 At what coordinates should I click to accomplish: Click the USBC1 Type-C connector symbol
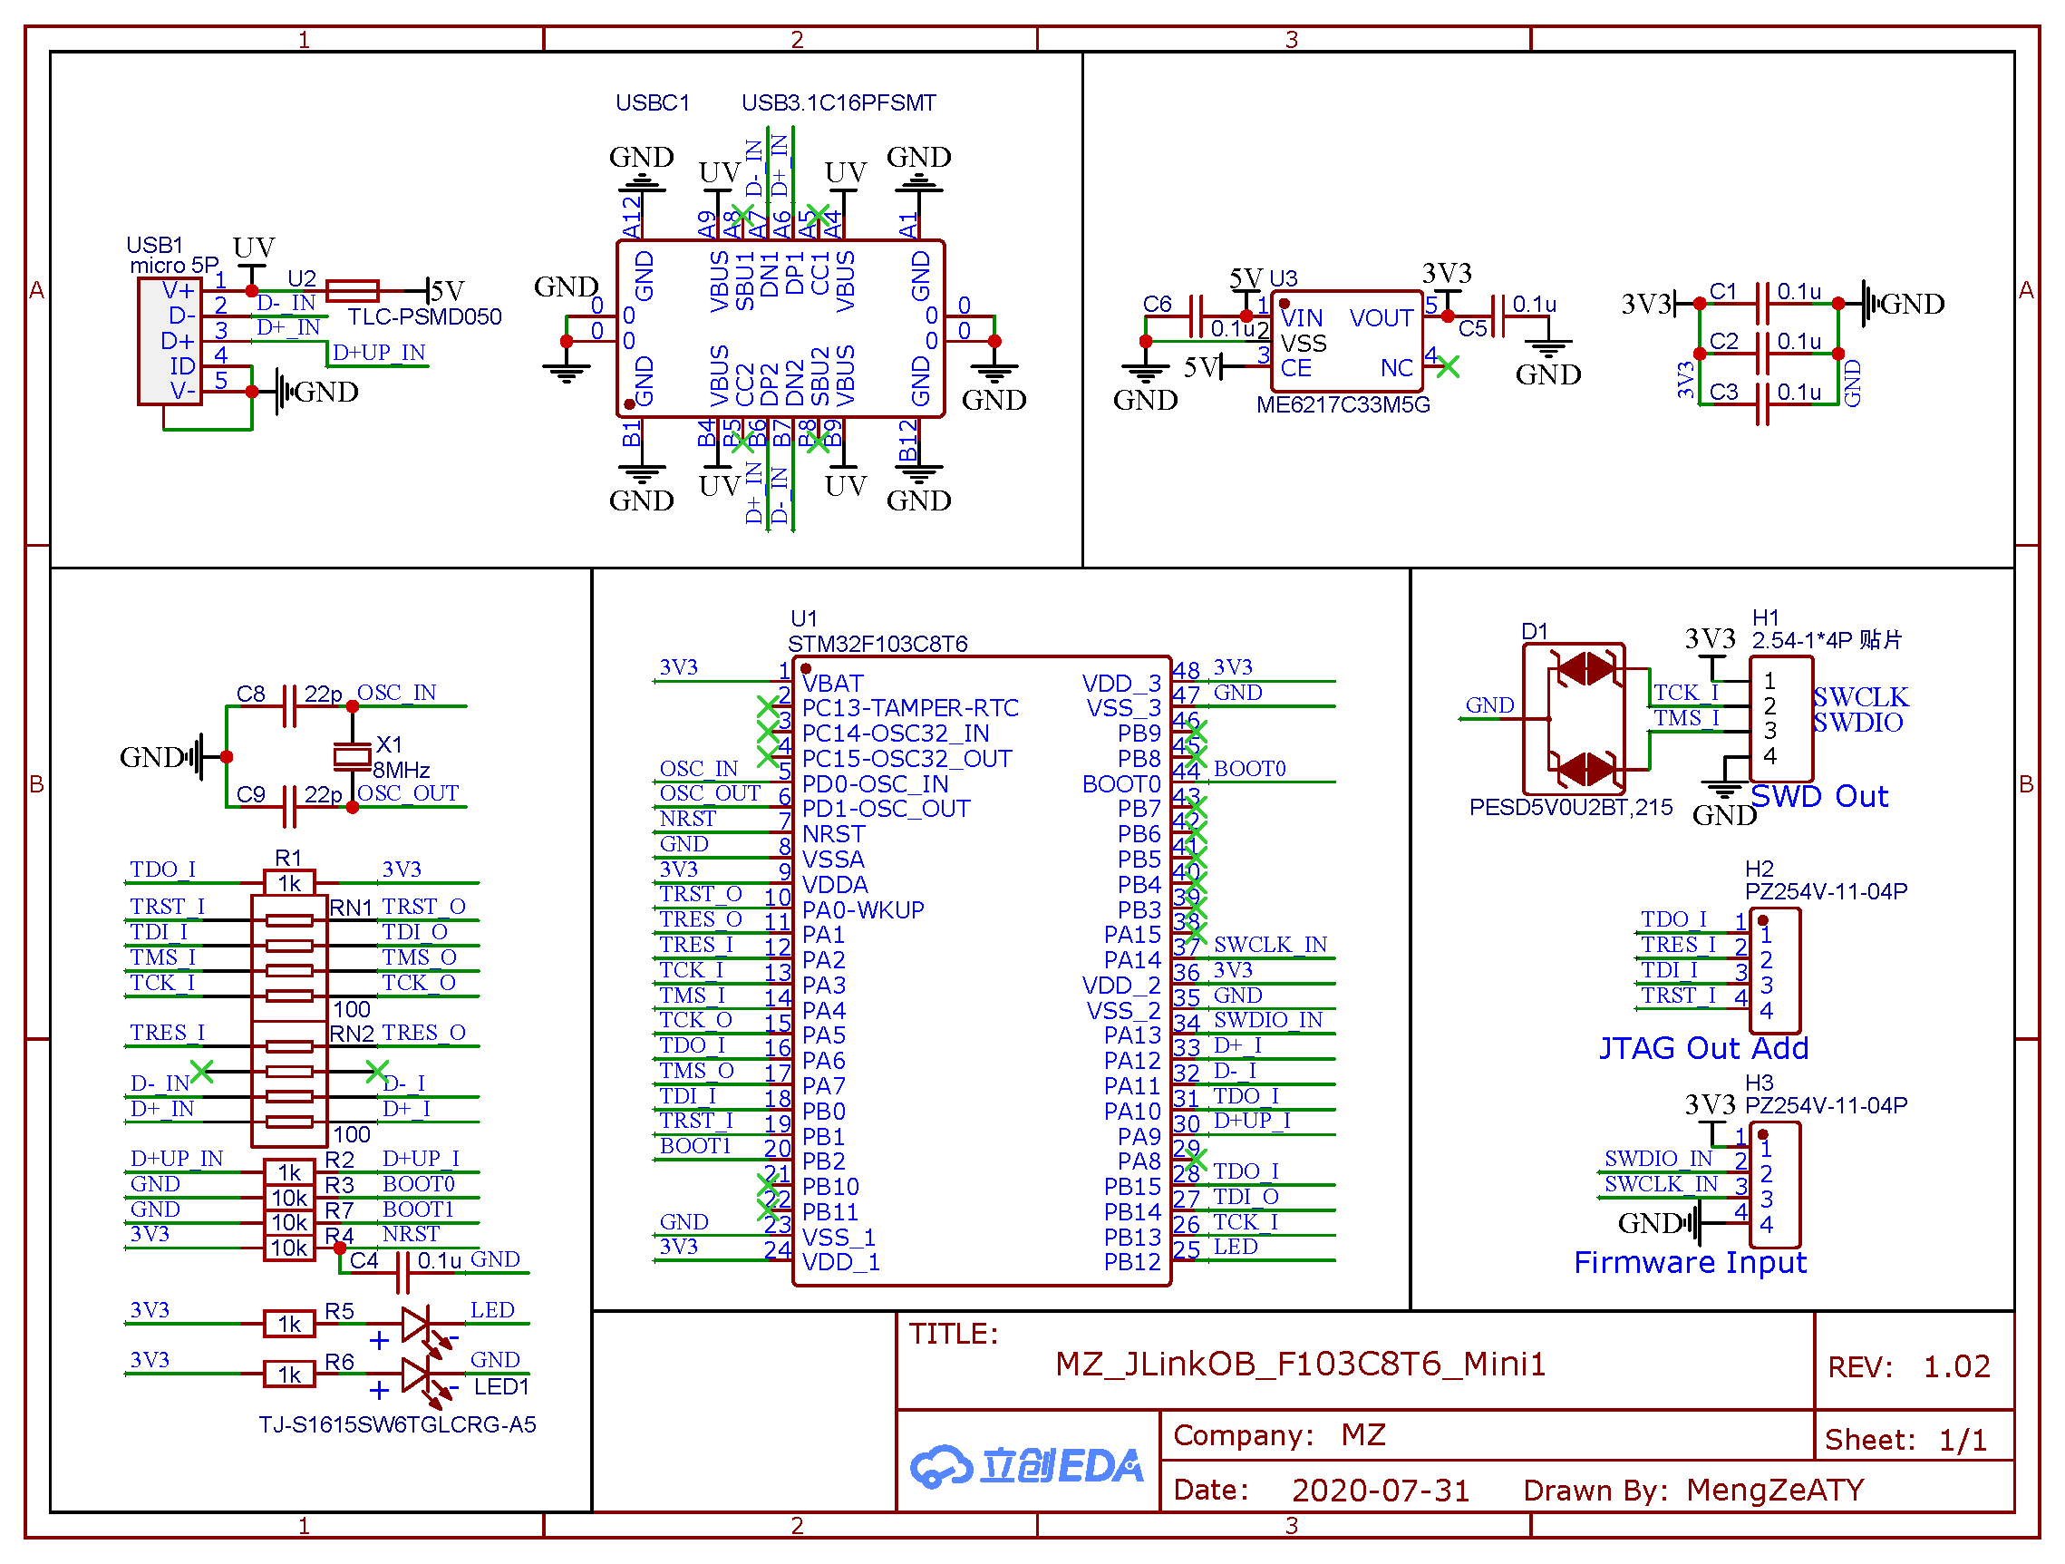click(780, 329)
